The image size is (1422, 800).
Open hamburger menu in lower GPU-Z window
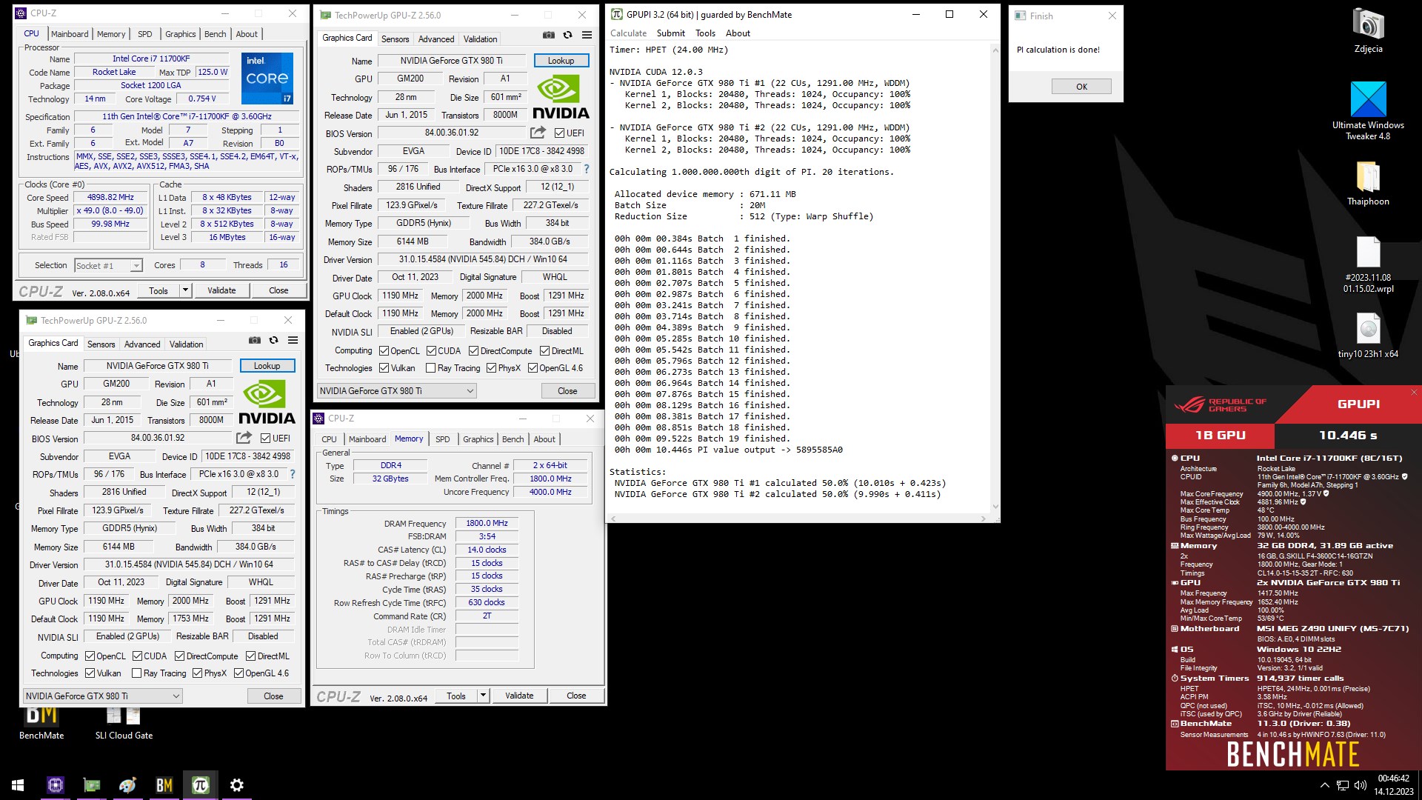[x=293, y=340]
